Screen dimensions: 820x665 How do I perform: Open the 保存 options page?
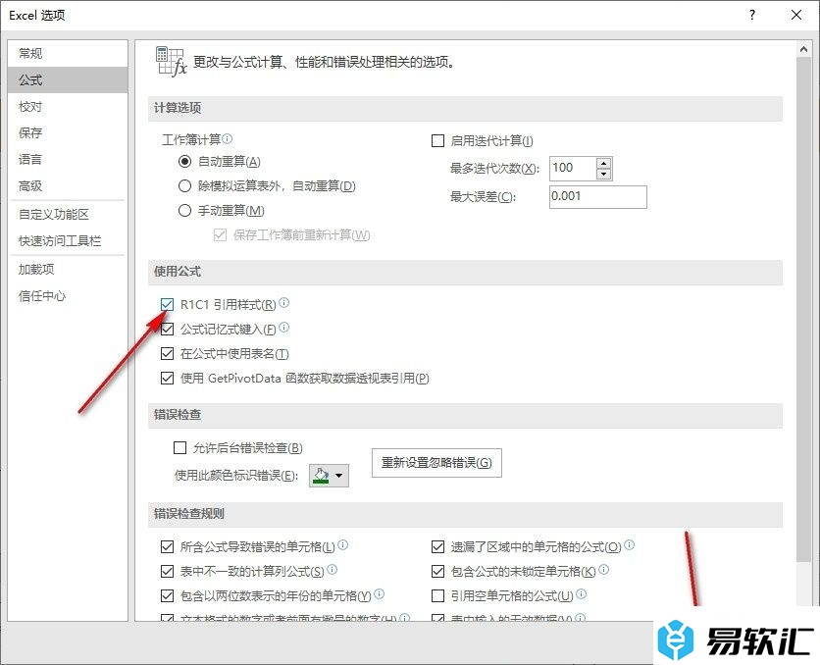(68, 132)
